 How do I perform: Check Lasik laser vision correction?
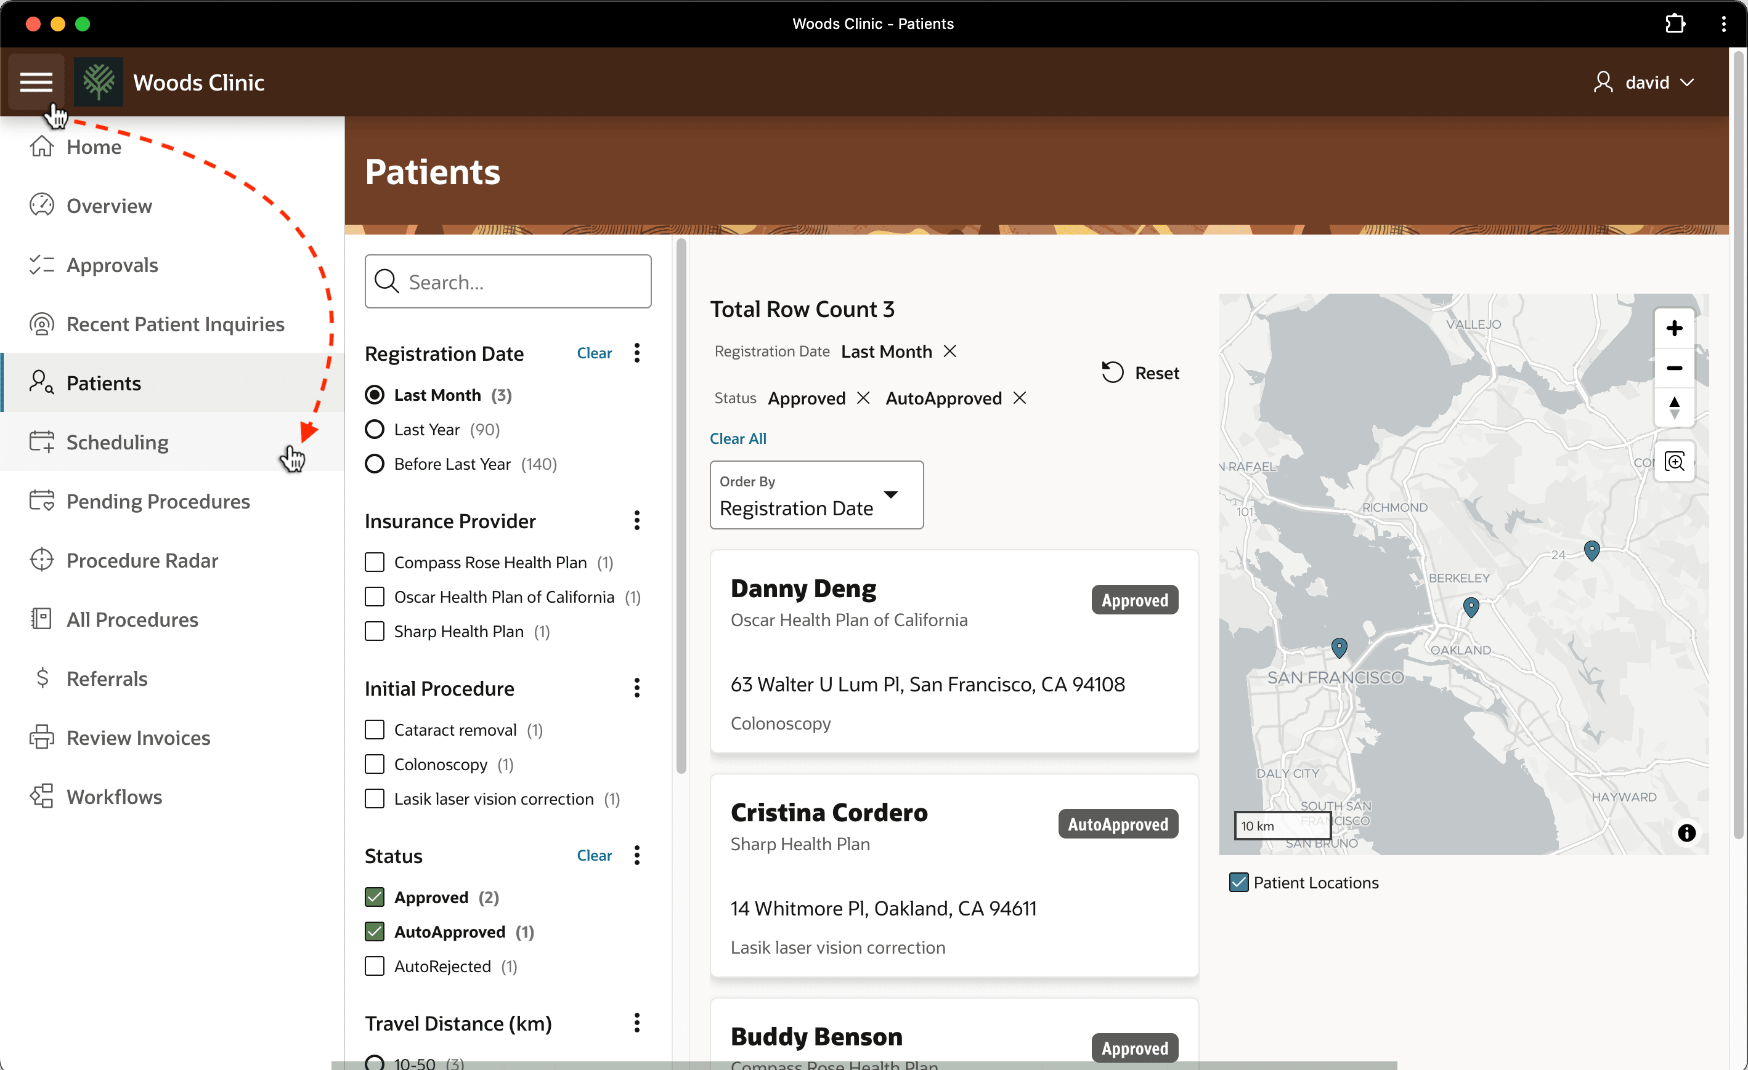tap(375, 798)
